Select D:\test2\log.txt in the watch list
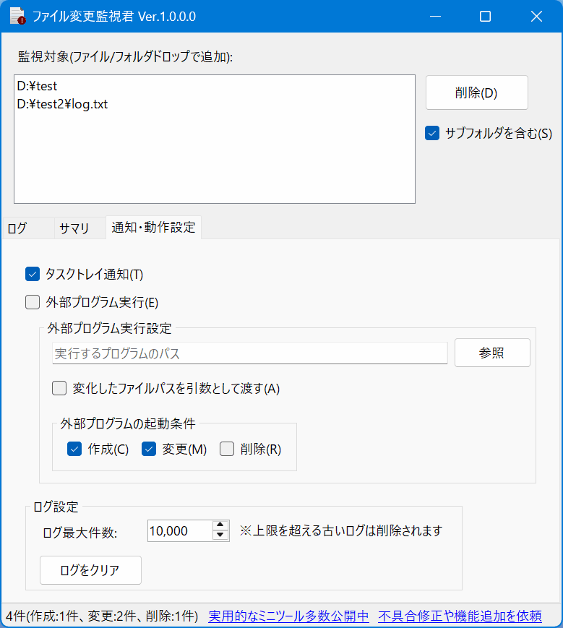563x628 pixels. tap(64, 103)
